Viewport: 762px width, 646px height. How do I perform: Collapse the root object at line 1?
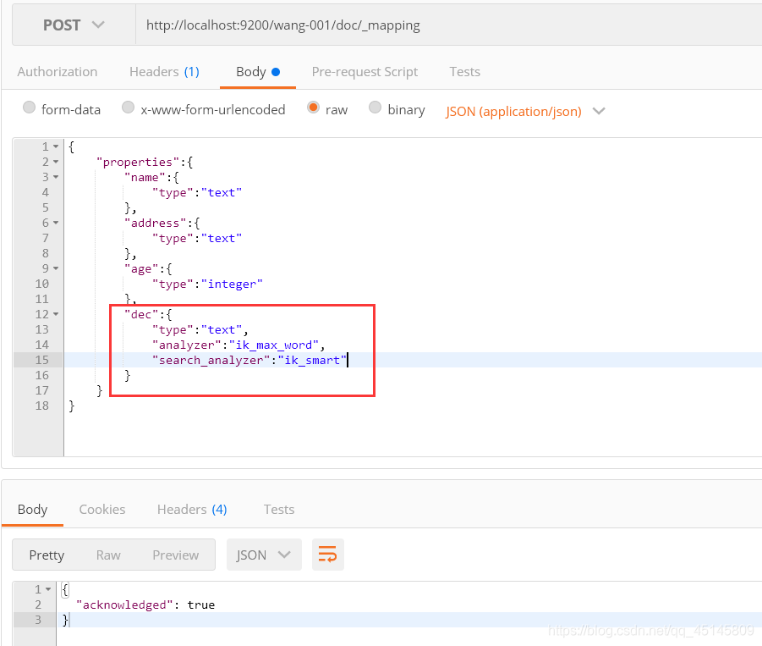56,146
